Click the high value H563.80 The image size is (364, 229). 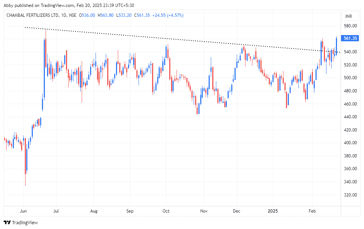[x=106, y=15]
